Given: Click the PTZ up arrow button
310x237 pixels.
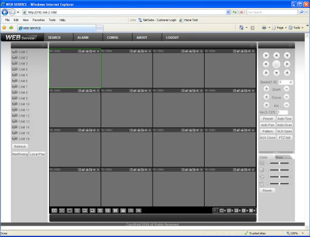Looking at the screenshot, I should click(276, 55).
